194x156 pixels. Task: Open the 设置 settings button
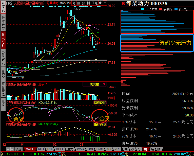tap(18, 149)
